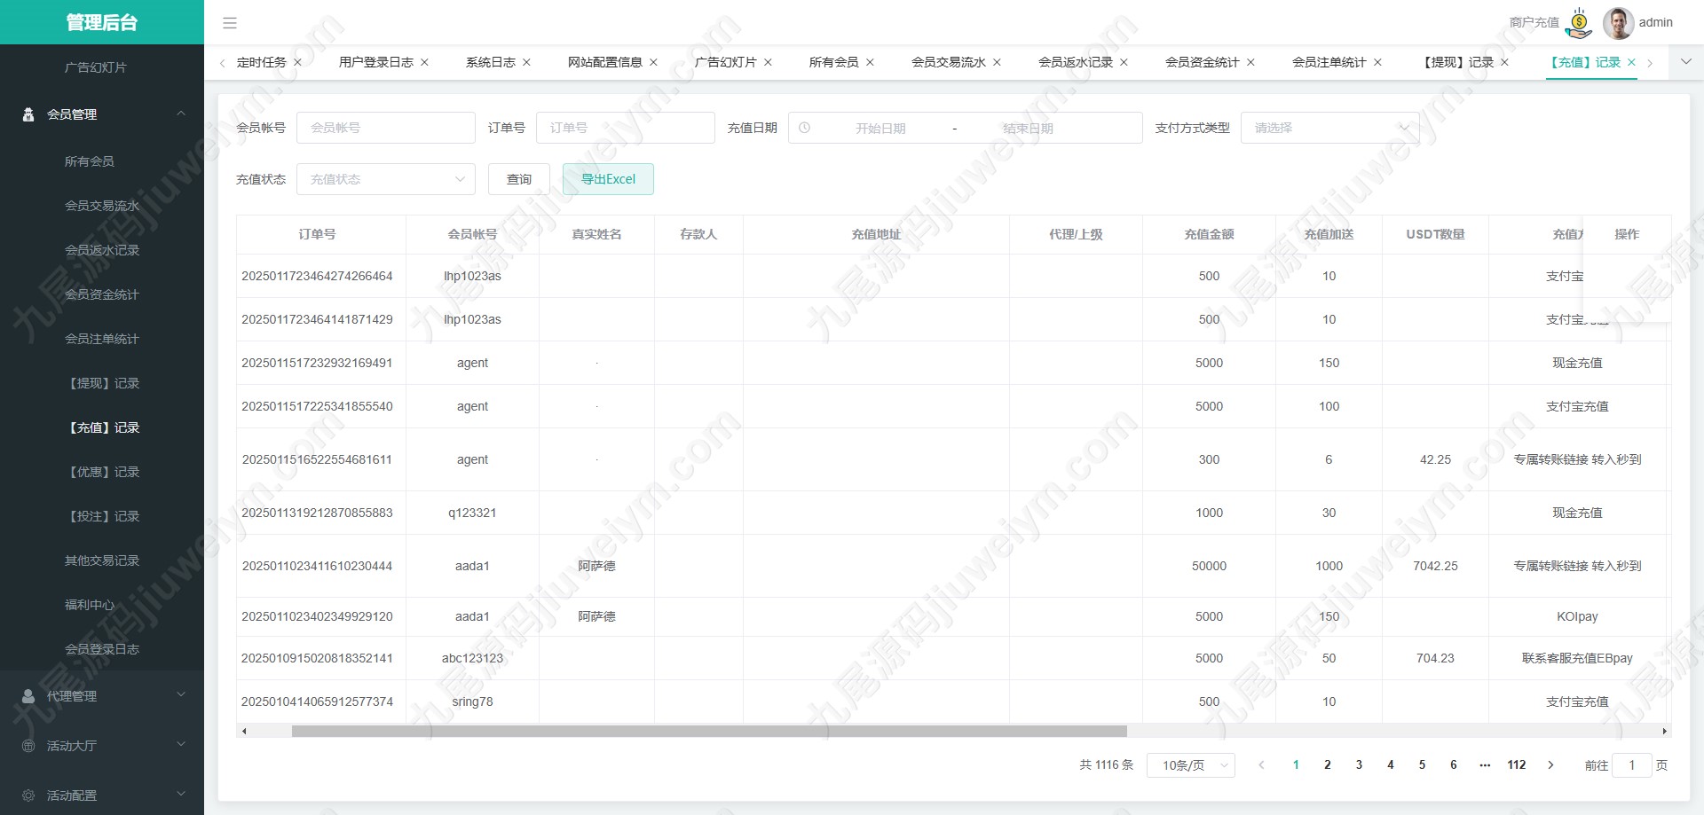Switch to 会员资金统计 tab
The height and width of the screenshot is (815, 1704).
pyautogui.click(x=1202, y=62)
